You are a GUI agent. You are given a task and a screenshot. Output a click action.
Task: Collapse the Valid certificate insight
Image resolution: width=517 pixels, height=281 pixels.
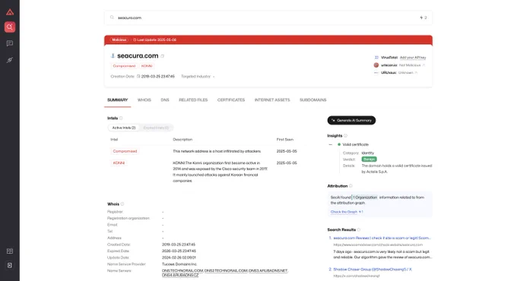click(x=331, y=144)
